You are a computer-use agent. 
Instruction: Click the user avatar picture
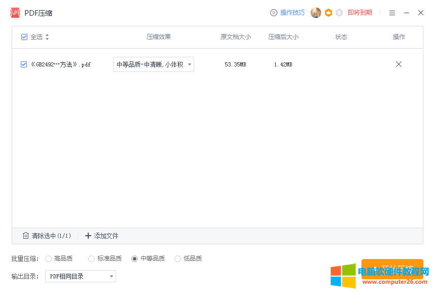[x=316, y=13]
